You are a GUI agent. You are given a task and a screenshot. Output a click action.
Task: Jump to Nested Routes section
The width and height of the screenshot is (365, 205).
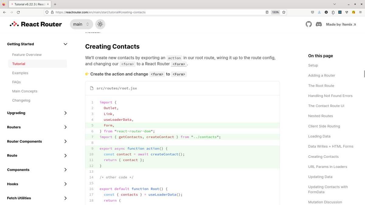click(321, 116)
